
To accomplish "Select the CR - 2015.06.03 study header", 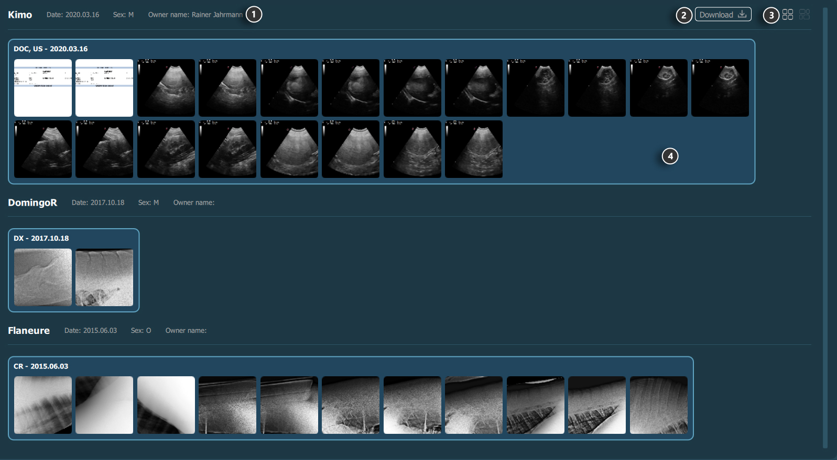I will 41,366.
